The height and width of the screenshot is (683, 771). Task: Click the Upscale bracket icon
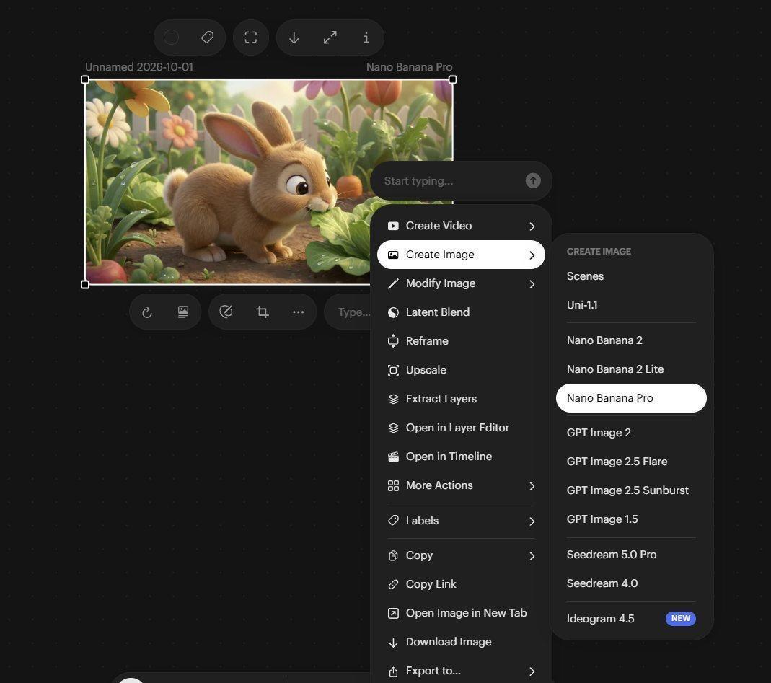[393, 370]
